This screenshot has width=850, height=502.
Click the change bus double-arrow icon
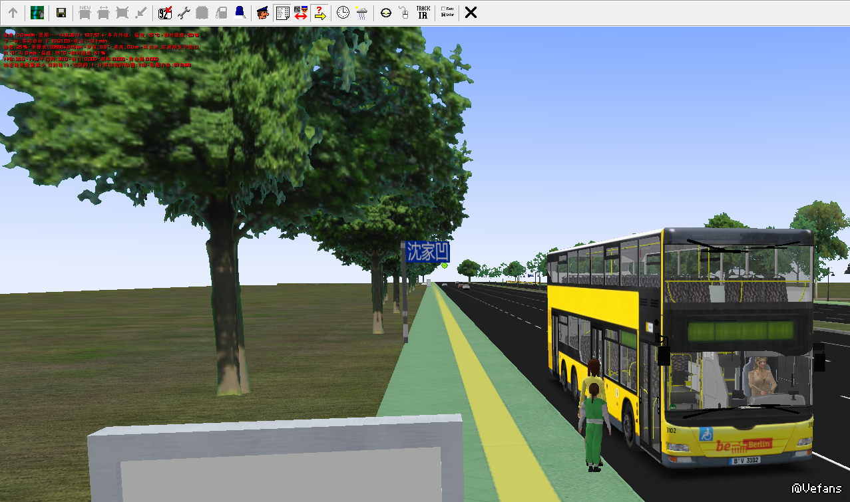(103, 13)
